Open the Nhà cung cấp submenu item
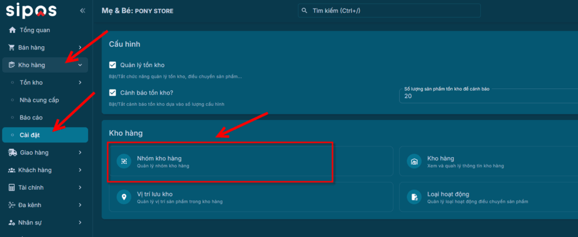Viewport: 578px width, 237px height. pyautogui.click(x=45, y=100)
